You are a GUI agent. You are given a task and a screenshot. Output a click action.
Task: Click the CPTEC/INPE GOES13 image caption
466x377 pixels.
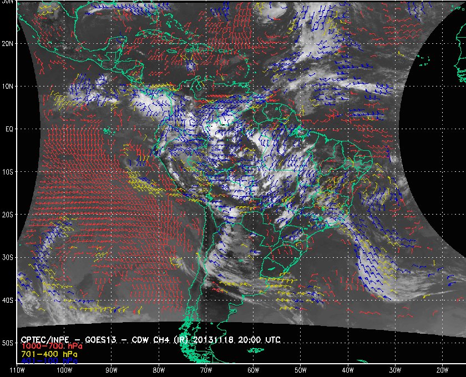click(150, 340)
